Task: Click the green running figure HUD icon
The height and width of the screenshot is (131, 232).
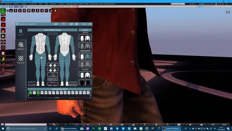Action: (x=3, y=59)
